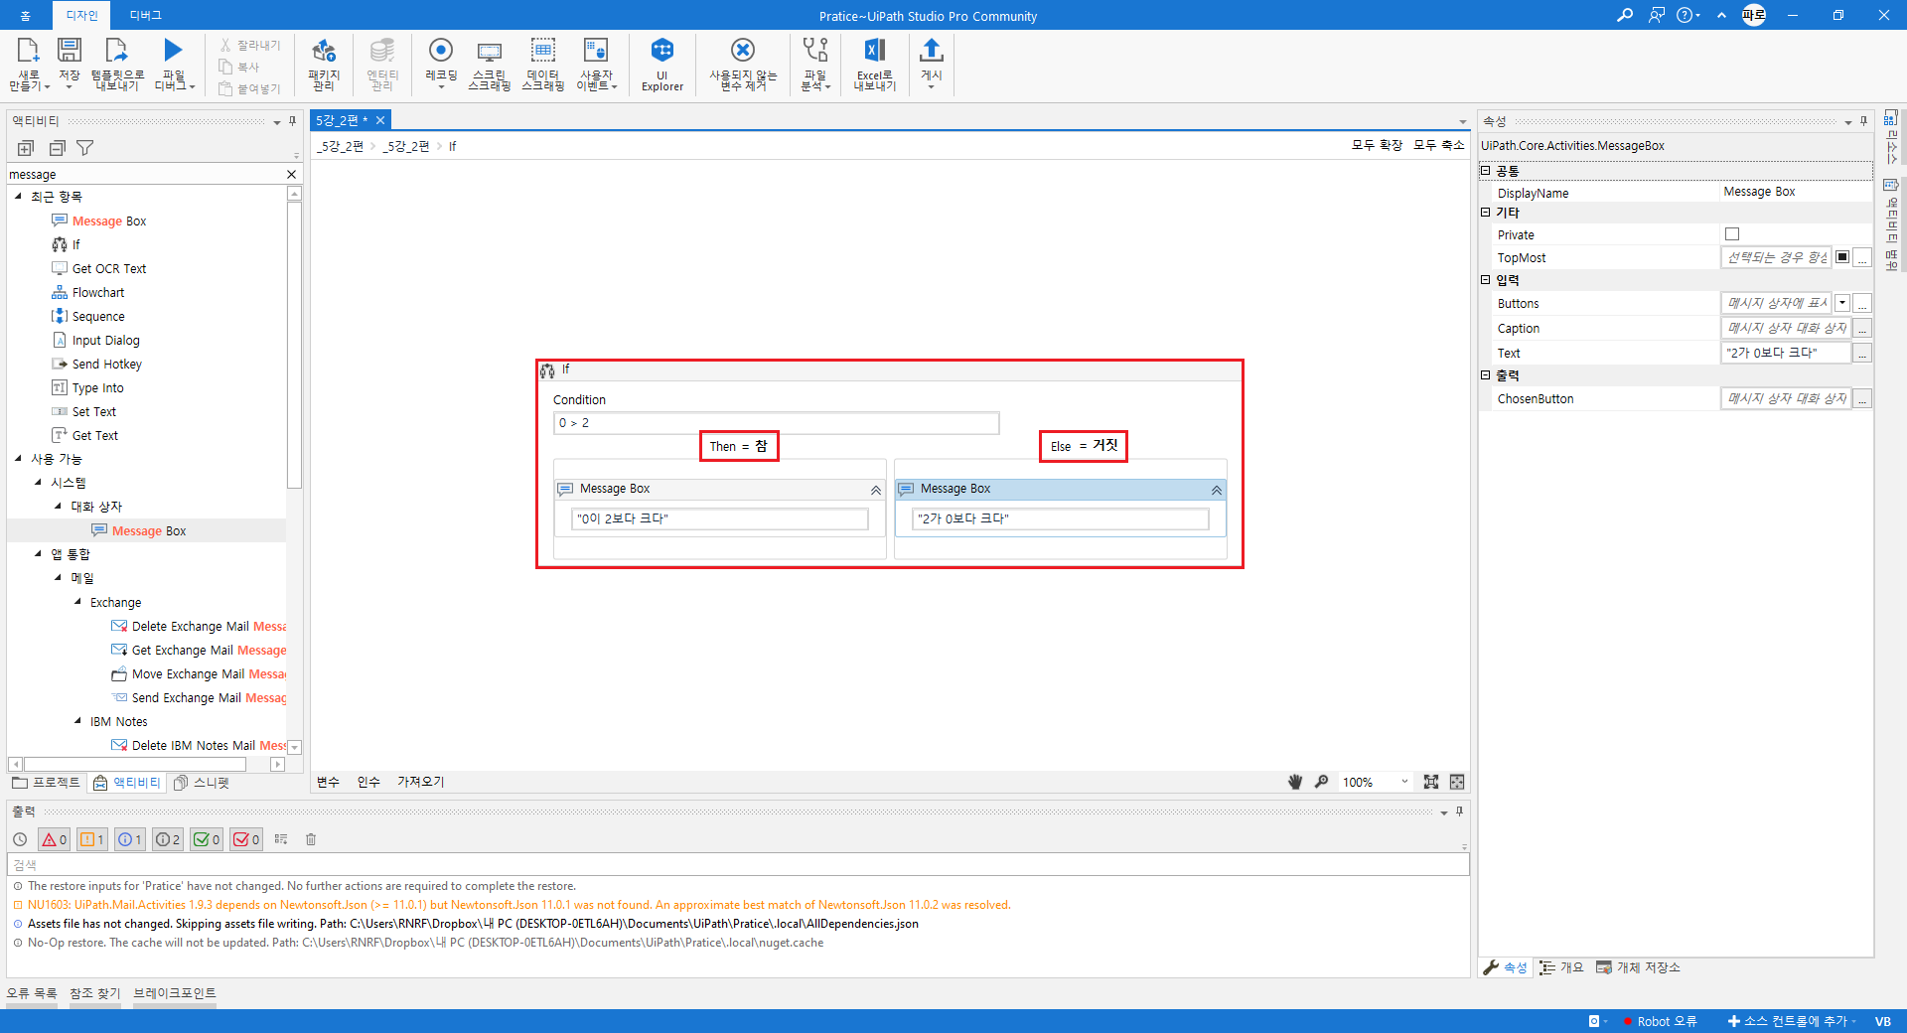Open the 프로젝트 panel tab
This screenshot has width=1907, height=1033.
46,783
